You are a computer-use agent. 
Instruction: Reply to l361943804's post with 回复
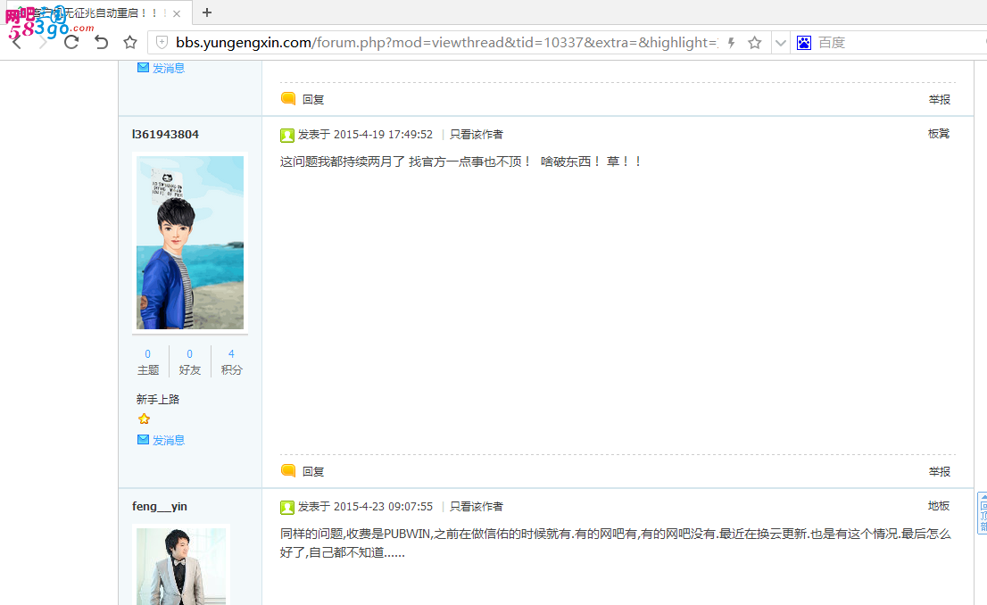[x=313, y=471]
